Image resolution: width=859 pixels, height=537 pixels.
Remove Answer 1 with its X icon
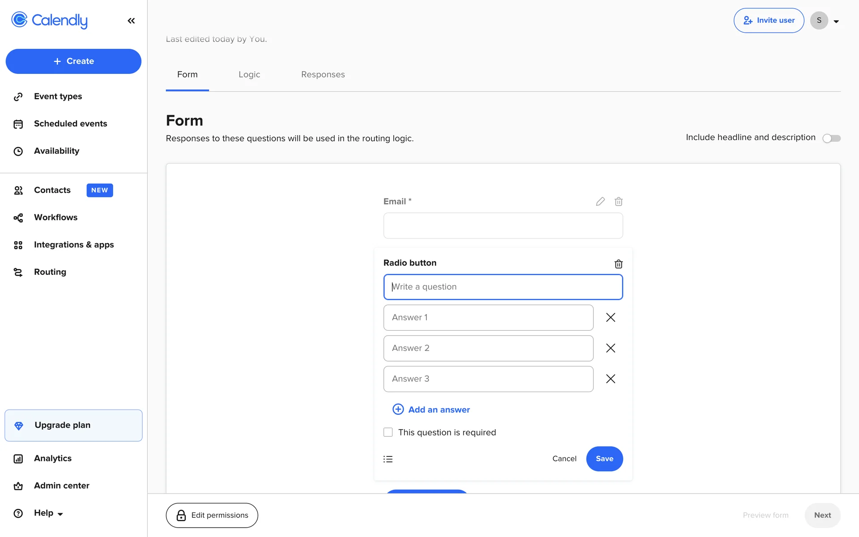(610, 317)
